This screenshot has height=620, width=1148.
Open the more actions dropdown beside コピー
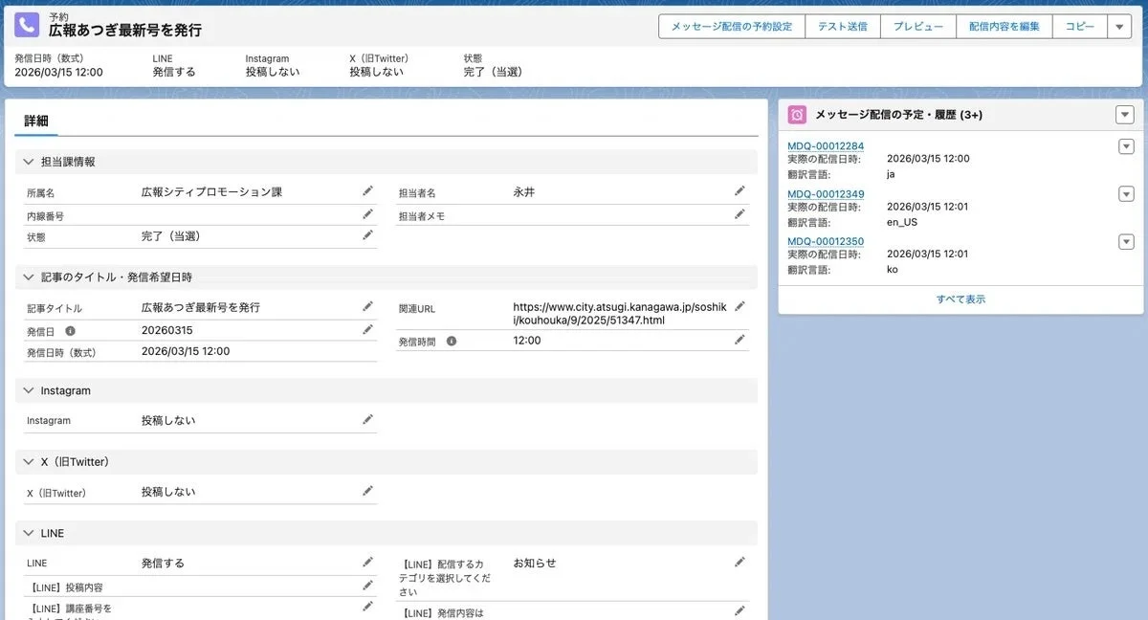pos(1119,27)
